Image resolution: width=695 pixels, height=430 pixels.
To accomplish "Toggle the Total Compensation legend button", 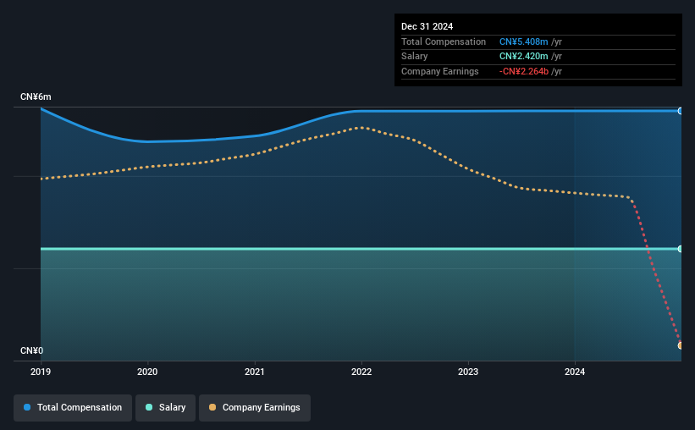I will pyautogui.click(x=73, y=408).
